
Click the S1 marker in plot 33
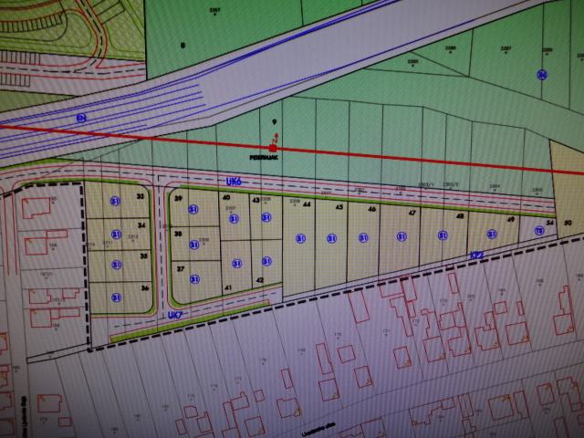(116, 201)
